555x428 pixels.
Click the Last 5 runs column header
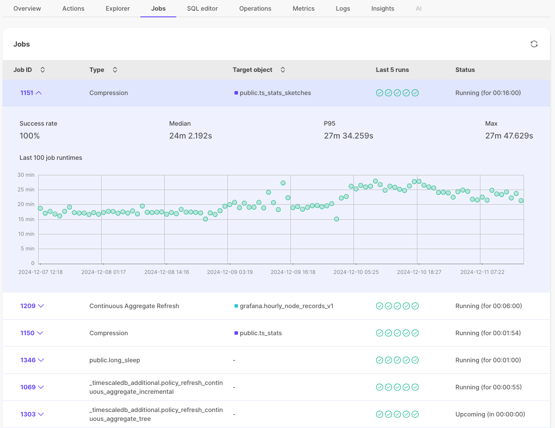pyautogui.click(x=392, y=70)
